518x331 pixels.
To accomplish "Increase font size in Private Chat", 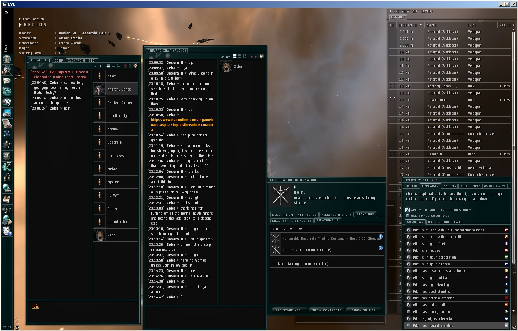I will click(x=228, y=56).
